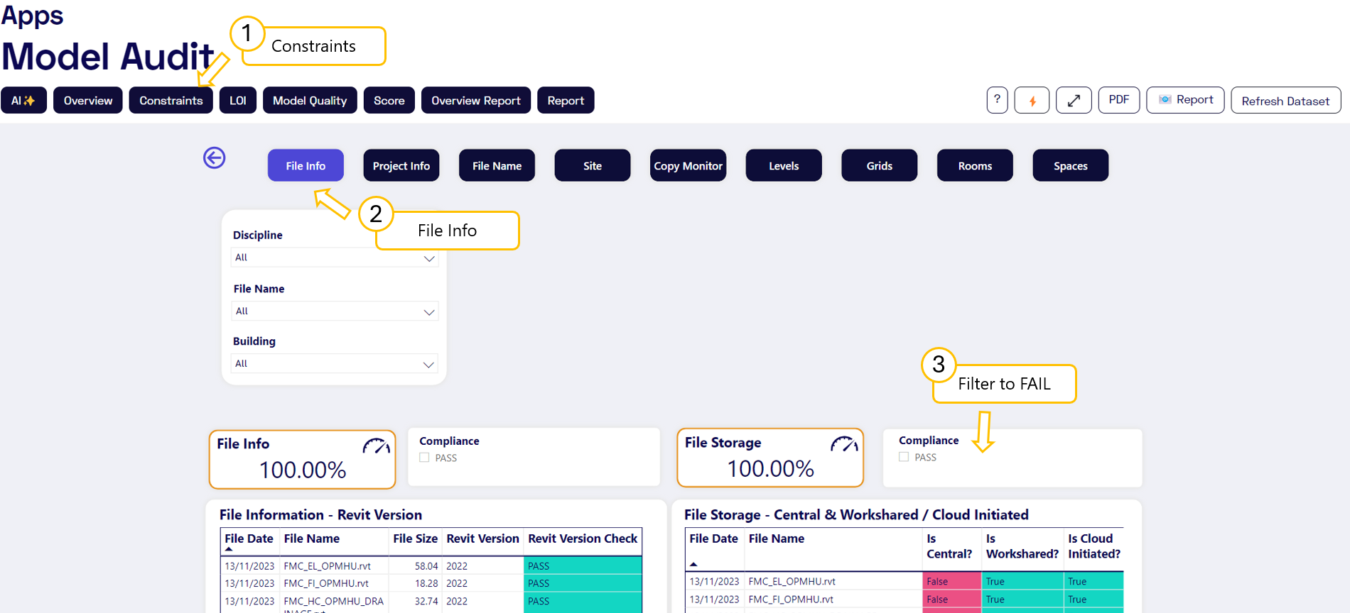Switch to the Copy Monitor tab
The height and width of the screenshot is (613, 1350).
[x=688, y=165]
